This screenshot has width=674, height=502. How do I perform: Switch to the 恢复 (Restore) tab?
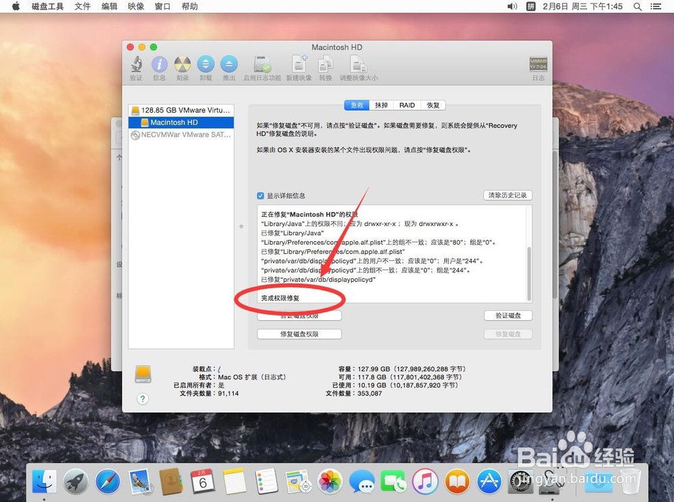(x=433, y=105)
